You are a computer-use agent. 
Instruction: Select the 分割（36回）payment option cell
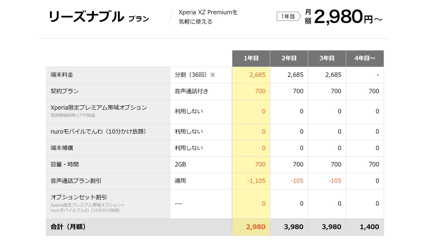(195, 75)
